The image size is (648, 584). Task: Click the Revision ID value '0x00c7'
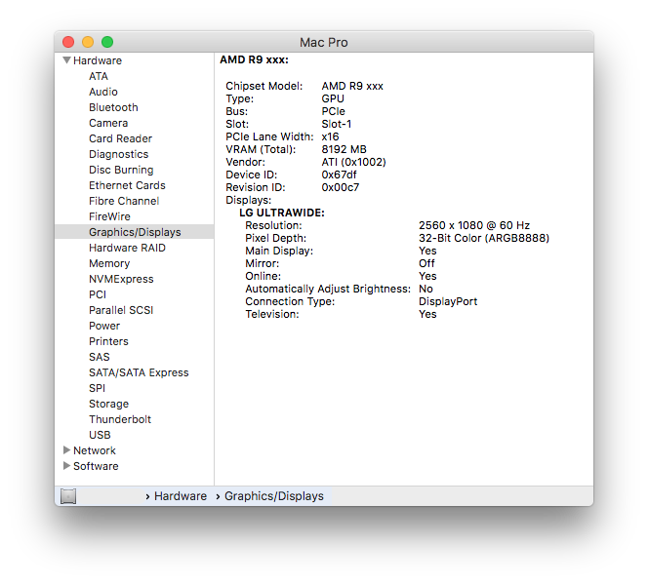pos(341,188)
